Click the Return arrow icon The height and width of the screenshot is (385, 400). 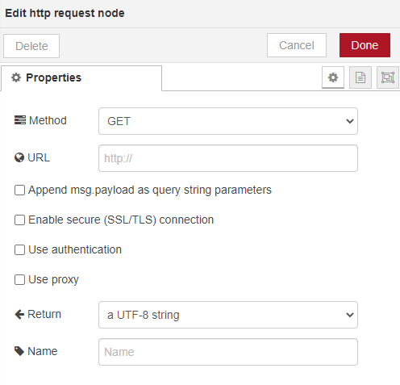tap(19, 314)
